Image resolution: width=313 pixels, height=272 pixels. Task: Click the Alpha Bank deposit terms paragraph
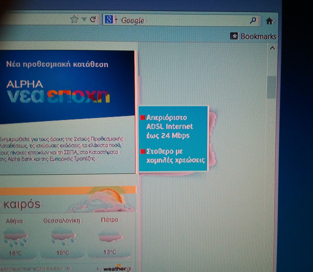(62, 149)
